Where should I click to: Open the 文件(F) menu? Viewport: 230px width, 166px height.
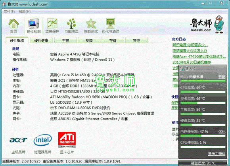click(x=9, y=12)
